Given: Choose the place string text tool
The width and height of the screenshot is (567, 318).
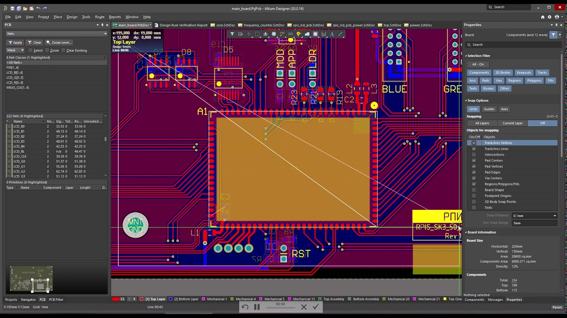Looking at the screenshot, I should 332,34.
